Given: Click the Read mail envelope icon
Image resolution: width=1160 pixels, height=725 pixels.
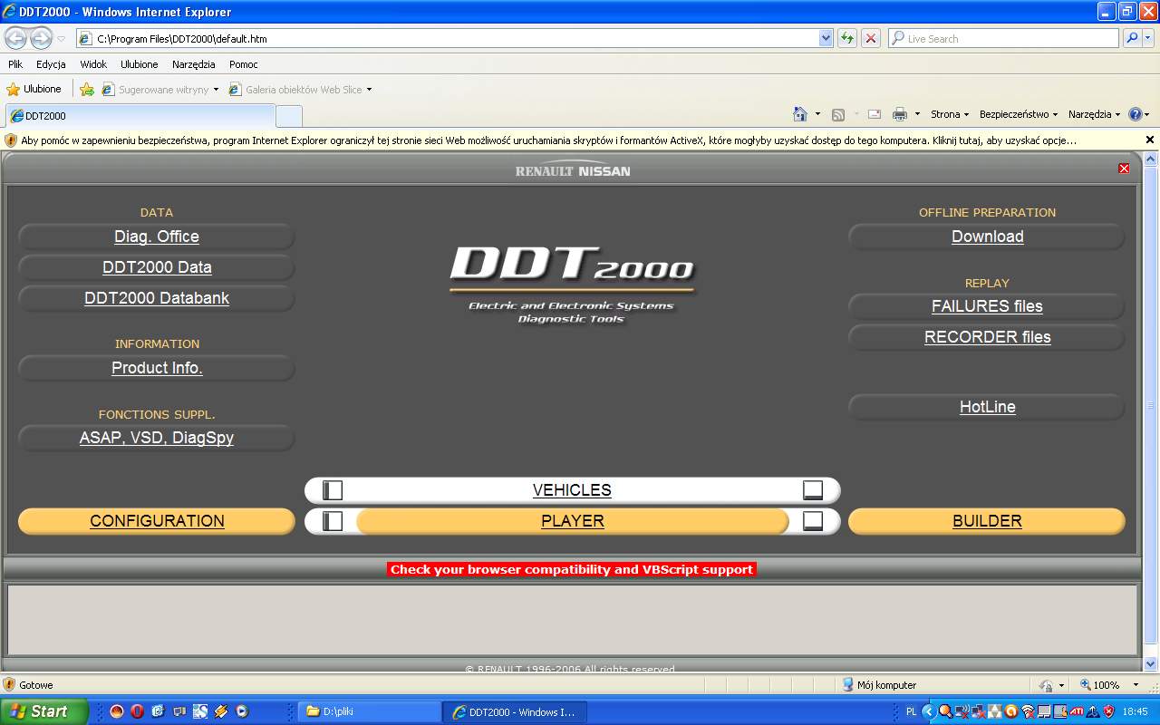Looking at the screenshot, I should pyautogui.click(x=875, y=114).
